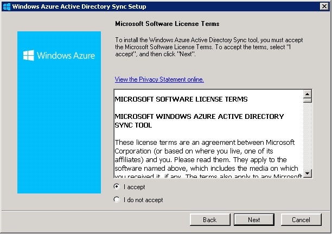This screenshot has width=332, height=234.
Task: Click "MICROSOFT WINDOWS AZURE ACTIVE DIRECTORY" license line
Action: point(199,117)
